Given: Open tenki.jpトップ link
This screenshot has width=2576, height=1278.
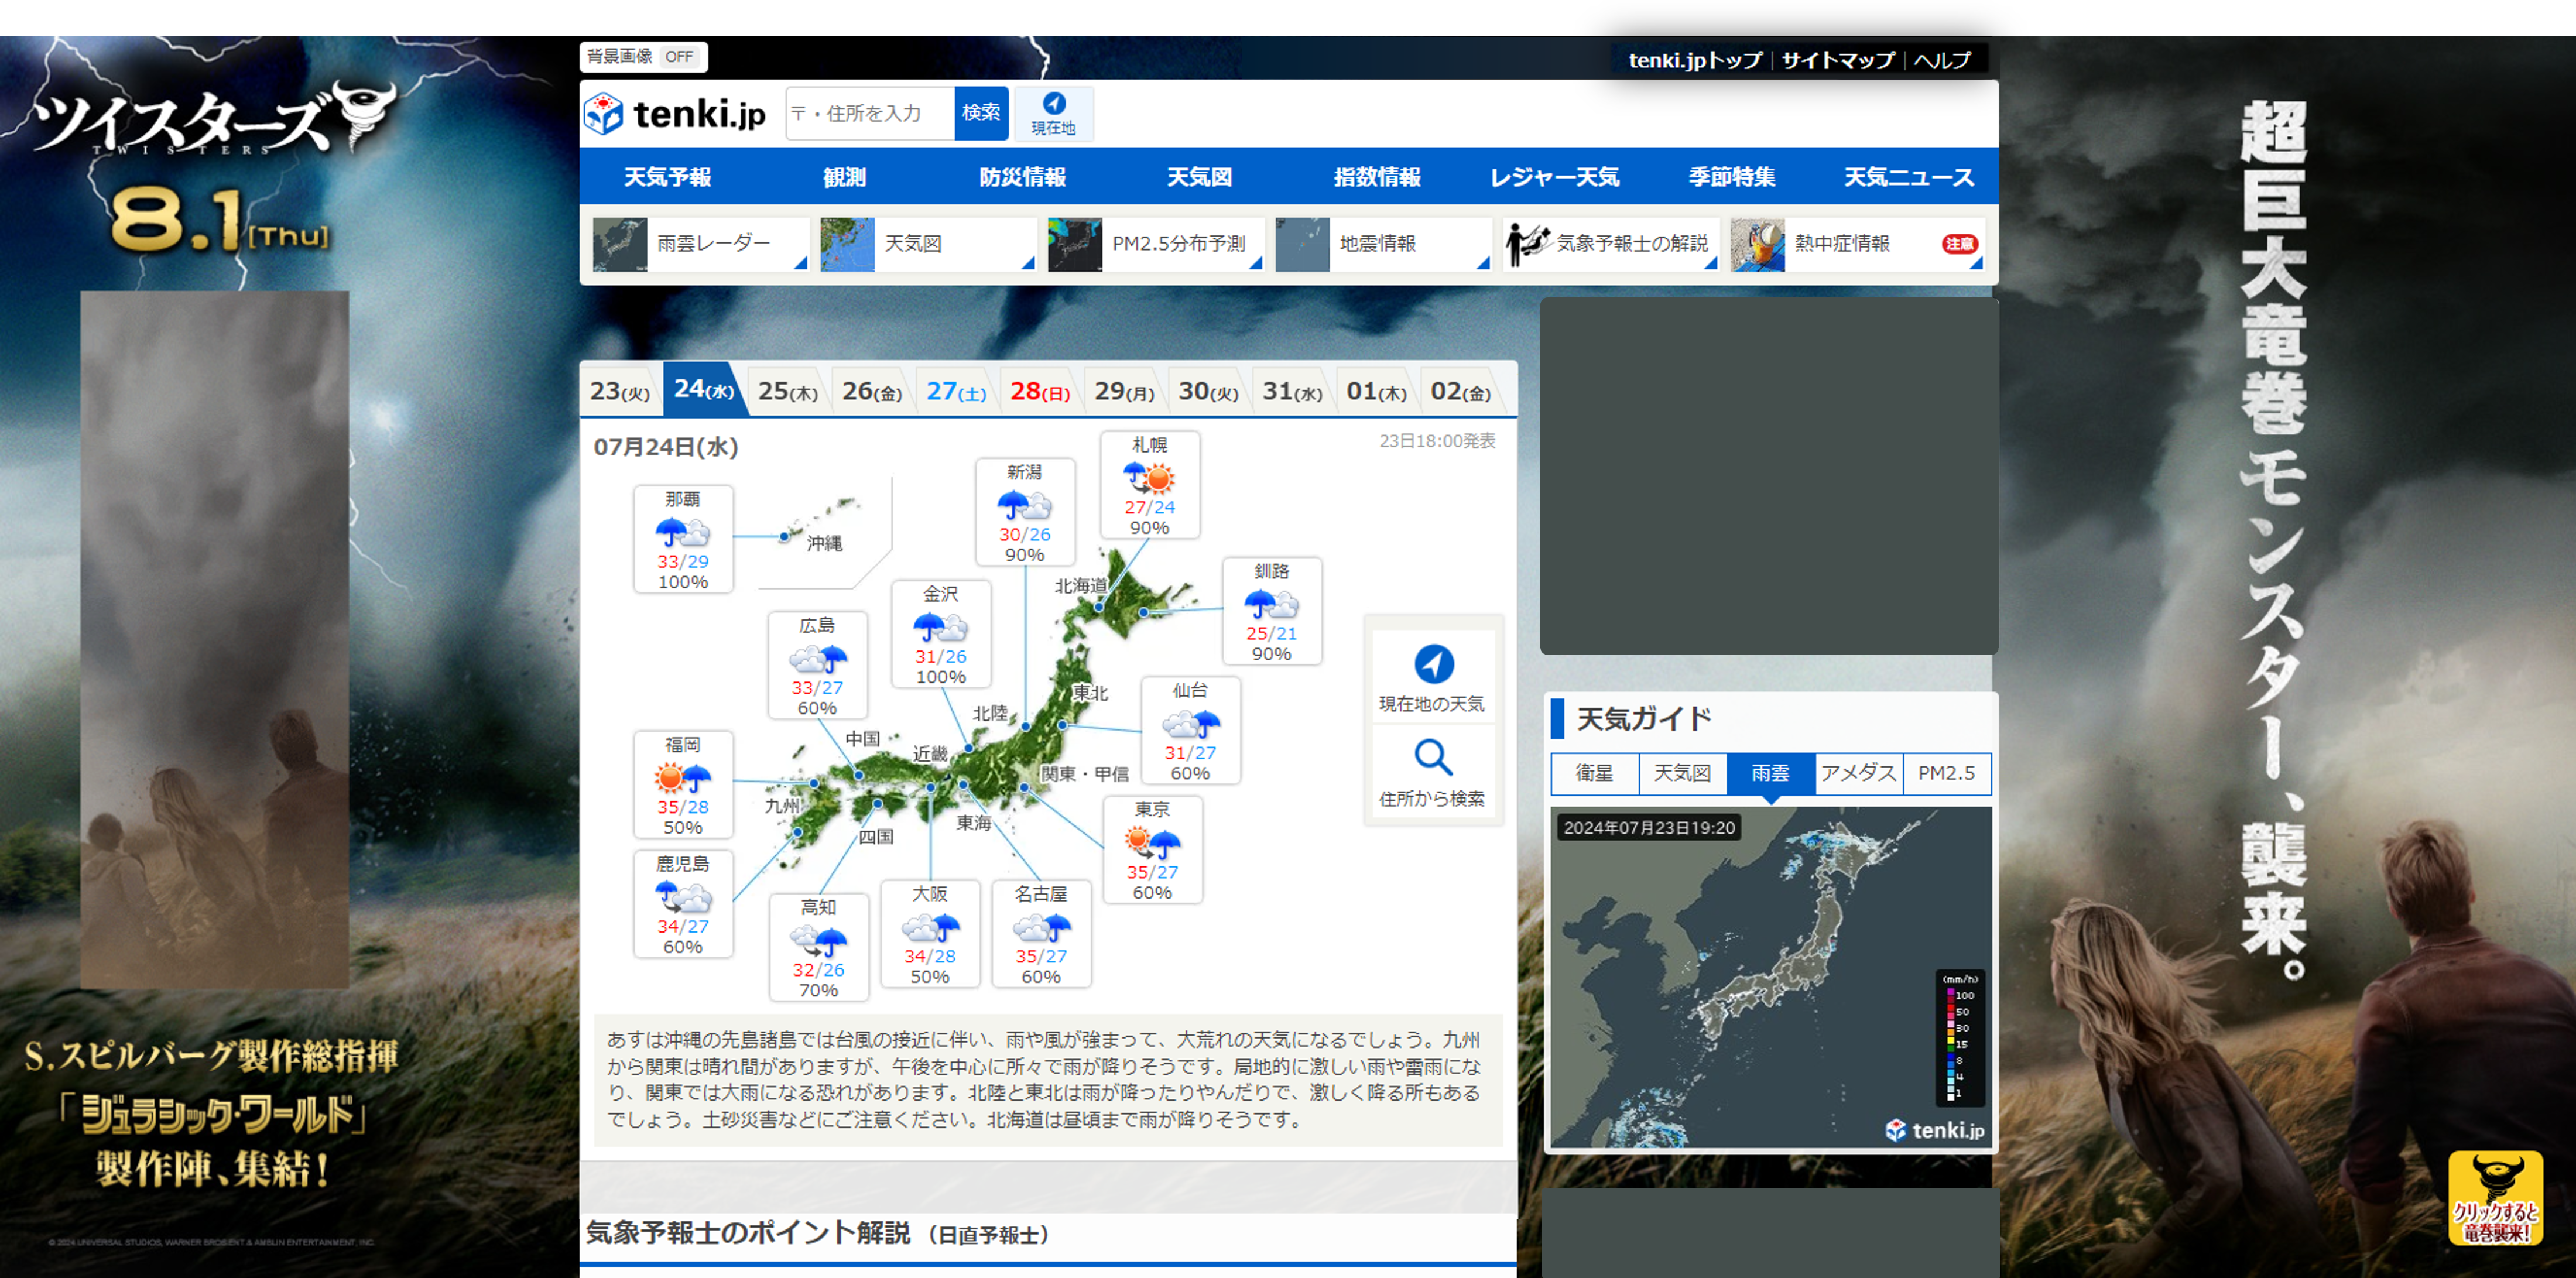Looking at the screenshot, I should [x=1695, y=60].
